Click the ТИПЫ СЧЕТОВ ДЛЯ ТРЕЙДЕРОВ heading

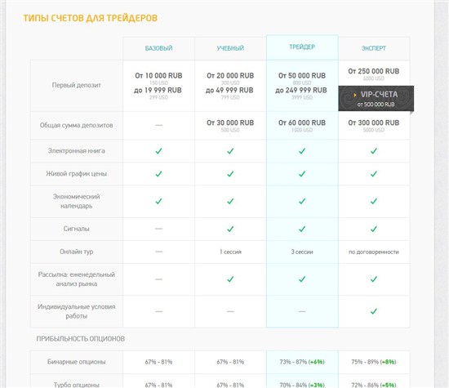tap(90, 18)
